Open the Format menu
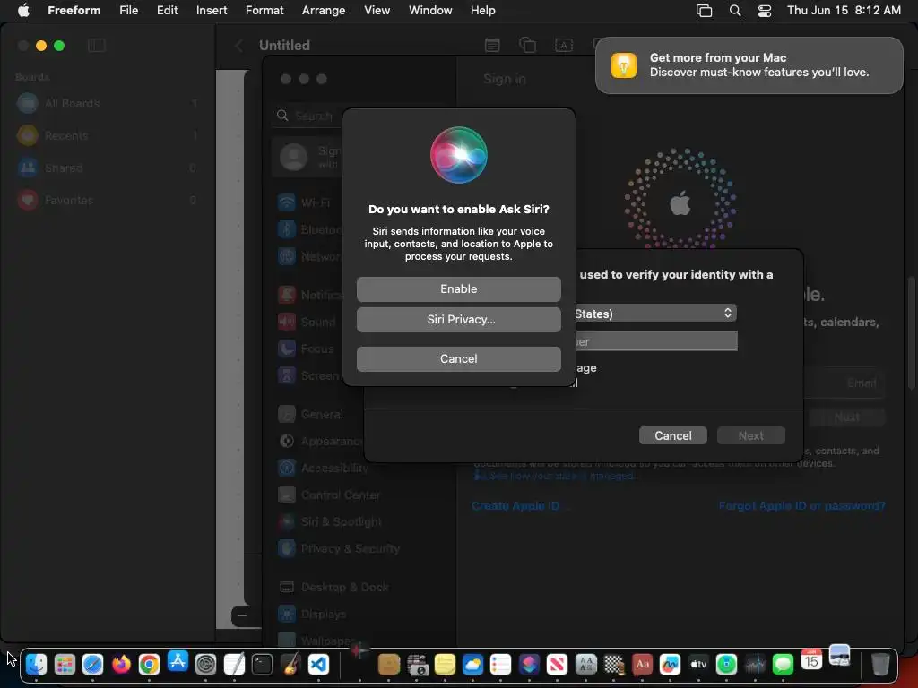The image size is (918, 688). point(264,11)
